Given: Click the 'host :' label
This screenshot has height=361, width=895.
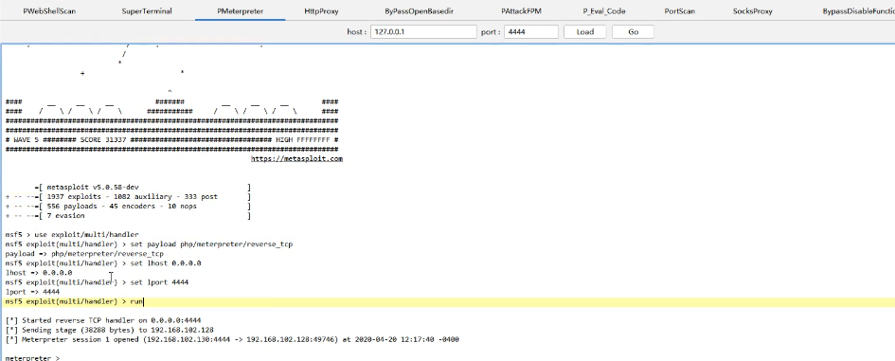Looking at the screenshot, I should [357, 32].
